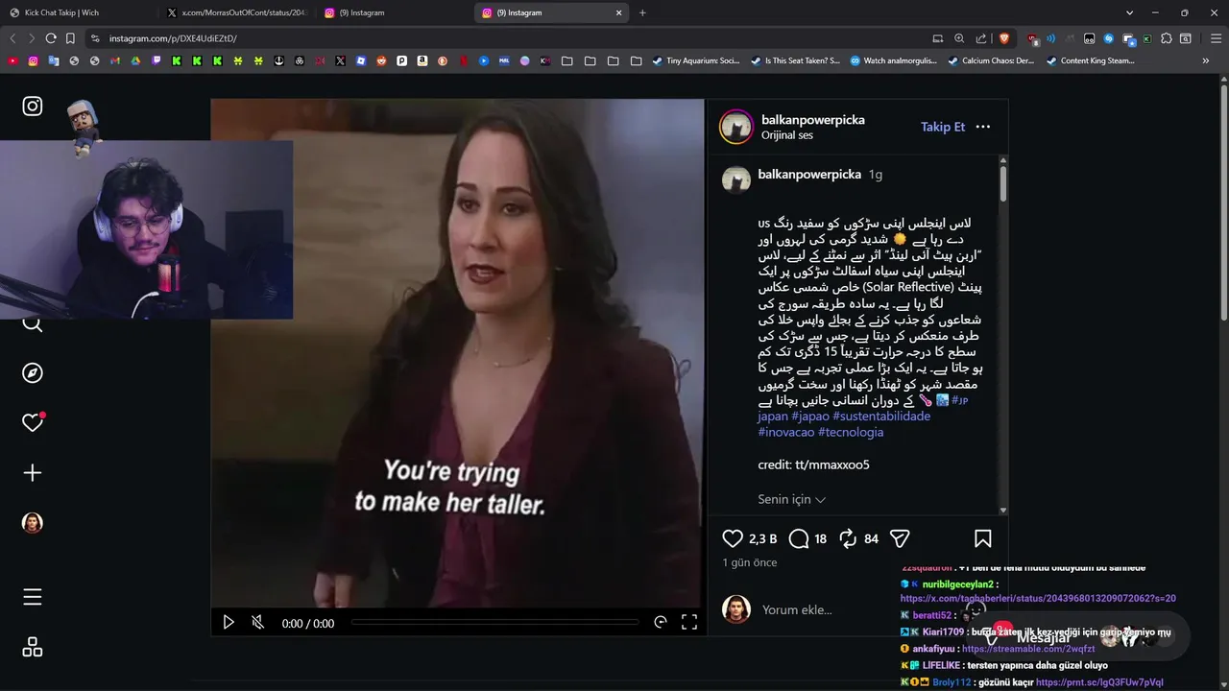1229x691 pixels.
Task: Open the Twitch bookmark icon
Action: tap(157, 60)
